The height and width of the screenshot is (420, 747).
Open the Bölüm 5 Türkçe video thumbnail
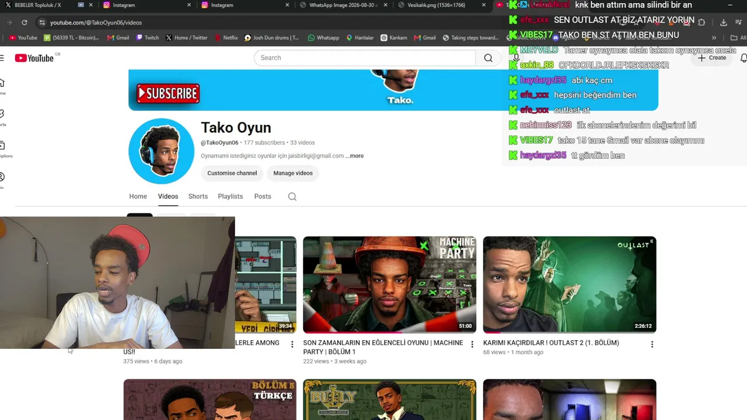pos(210,400)
